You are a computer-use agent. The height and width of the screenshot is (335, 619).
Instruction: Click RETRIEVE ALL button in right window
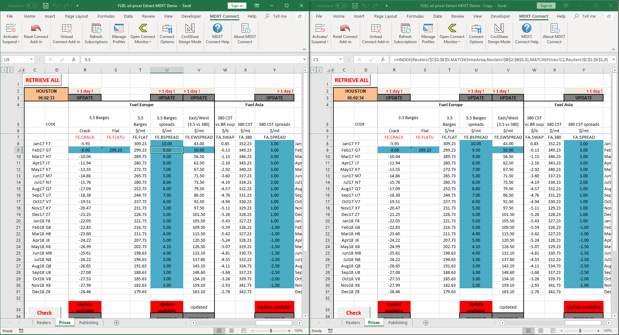click(x=352, y=80)
